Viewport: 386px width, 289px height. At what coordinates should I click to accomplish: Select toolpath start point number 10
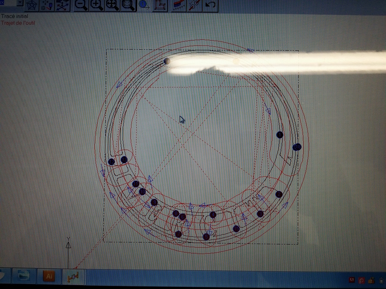[x=142, y=192]
